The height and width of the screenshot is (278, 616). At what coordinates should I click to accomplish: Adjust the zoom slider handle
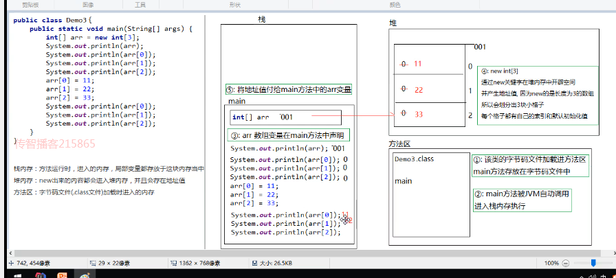pos(593,263)
